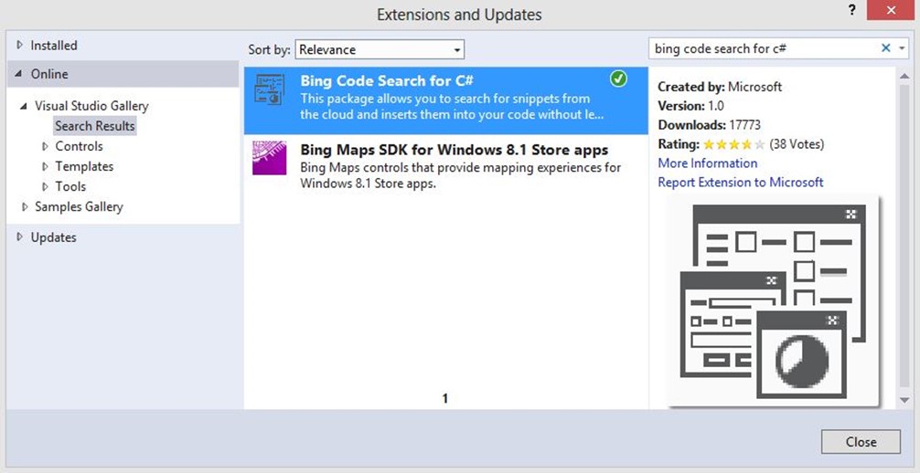Close the dialog with red X button
This screenshot has height=473, width=920.
tap(890, 11)
